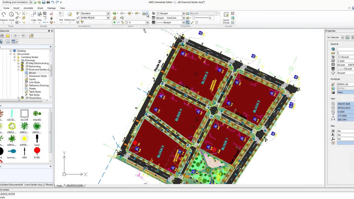Pick the Dimension tool
Image resolution: width=354 pixels, height=199 pixels.
(70, 16)
